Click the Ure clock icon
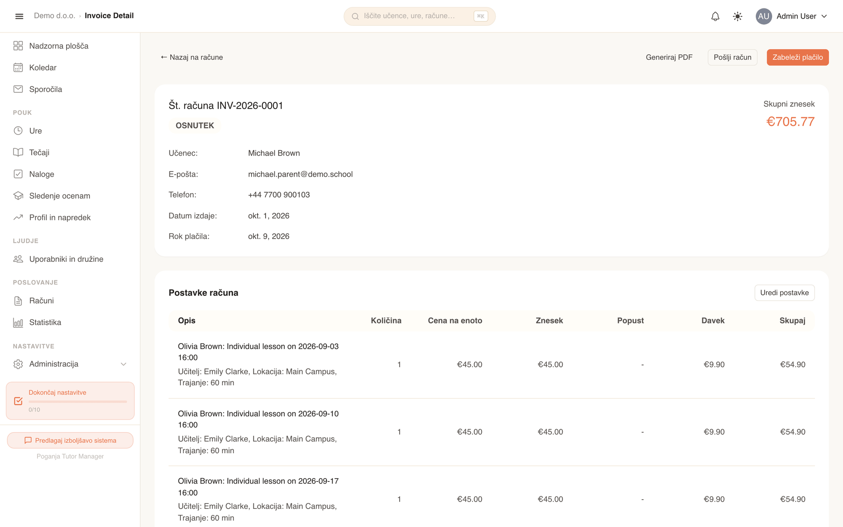The width and height of the screenshot is (843, 527). pyautogui.click(x=18, y=131)
